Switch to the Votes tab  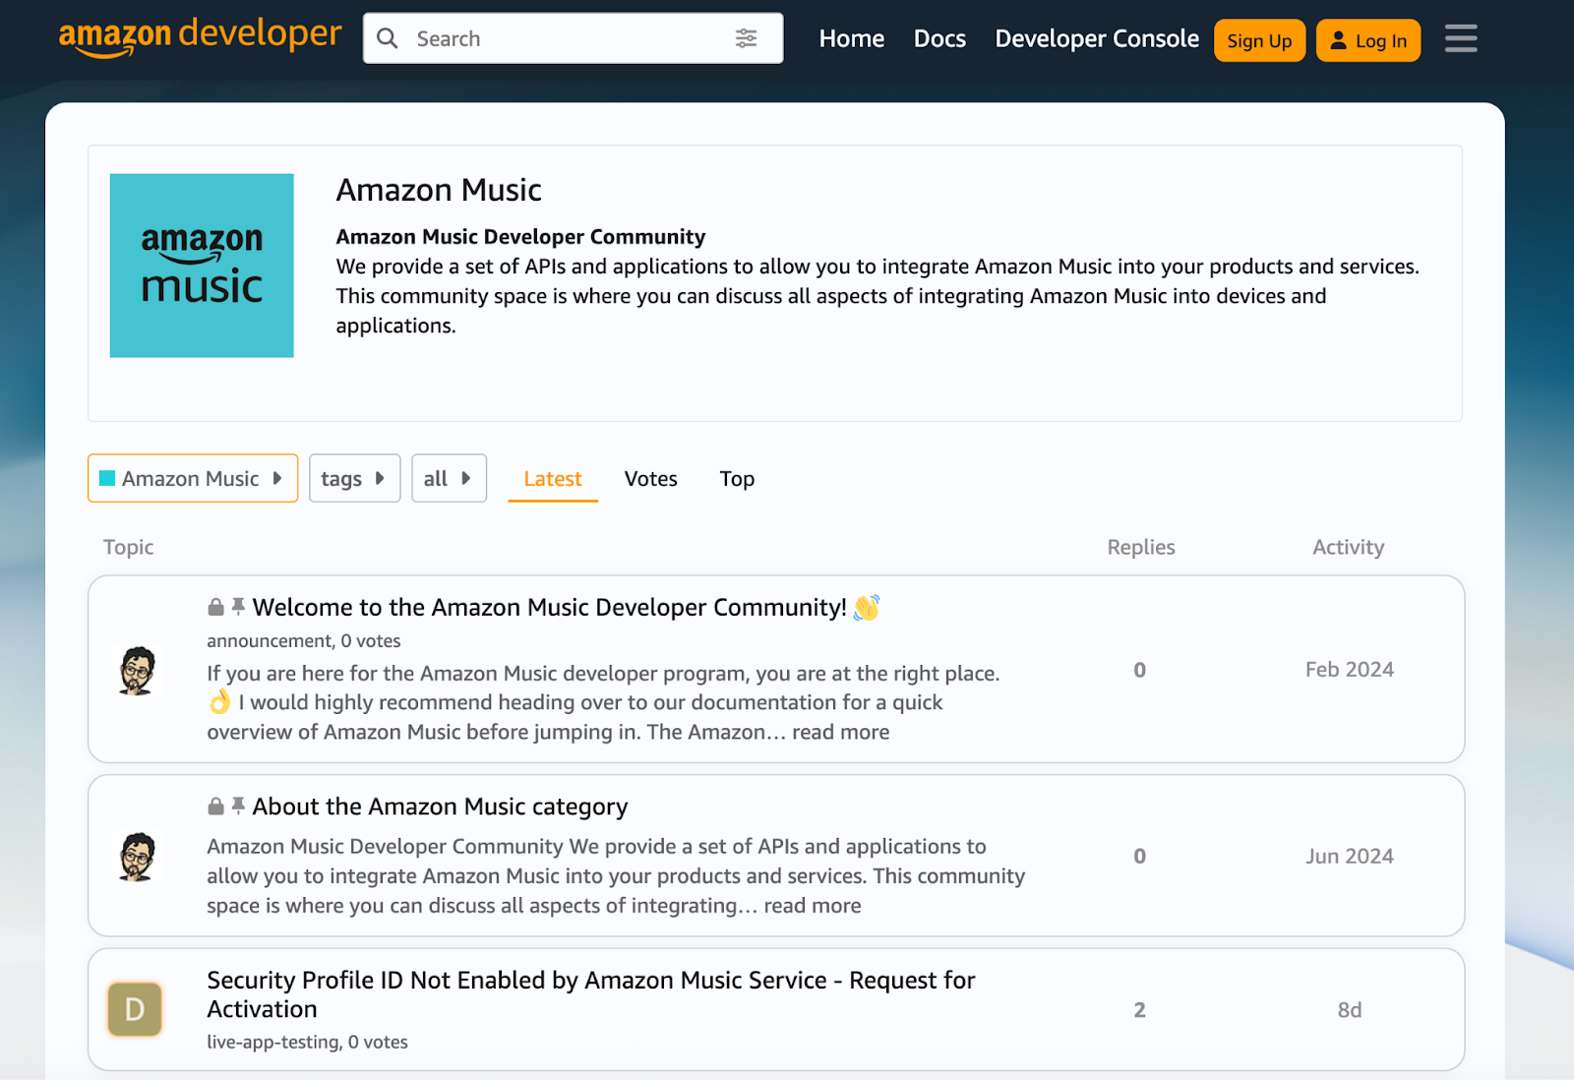[x=650, y=479]
